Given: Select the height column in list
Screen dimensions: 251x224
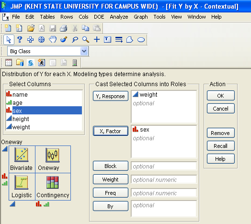Looking at the screenshot, I should pos(44,119).
